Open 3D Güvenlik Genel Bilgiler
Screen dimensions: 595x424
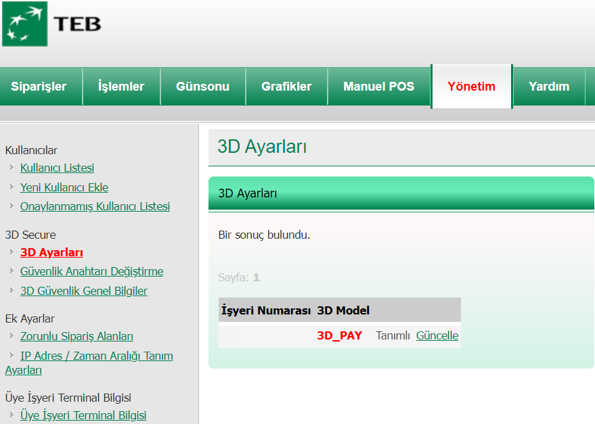84,291
